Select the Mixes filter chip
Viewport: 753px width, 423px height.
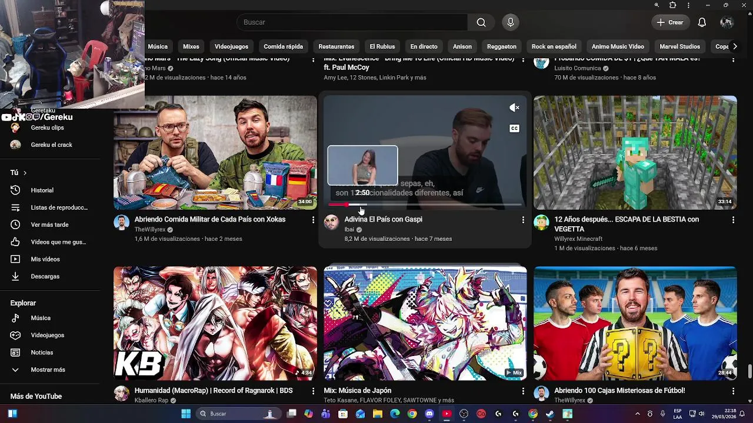point(191,46)
